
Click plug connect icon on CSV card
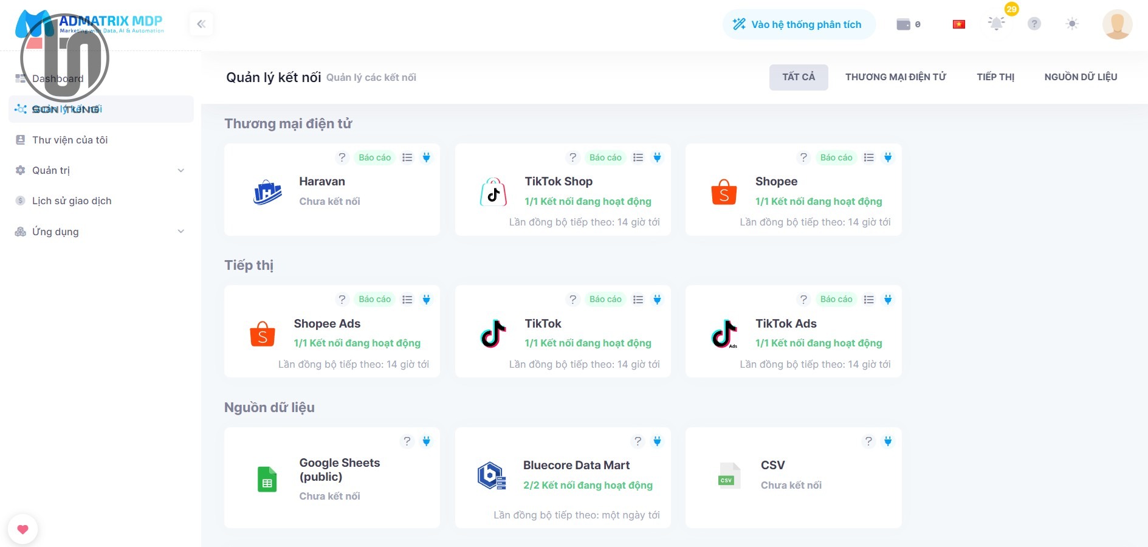pos(888,441)
